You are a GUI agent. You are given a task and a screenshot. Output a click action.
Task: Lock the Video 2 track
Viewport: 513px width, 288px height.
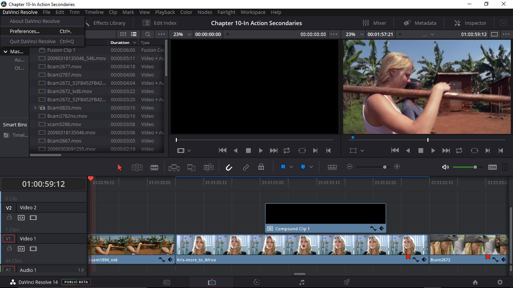click(x=9, y=217)
